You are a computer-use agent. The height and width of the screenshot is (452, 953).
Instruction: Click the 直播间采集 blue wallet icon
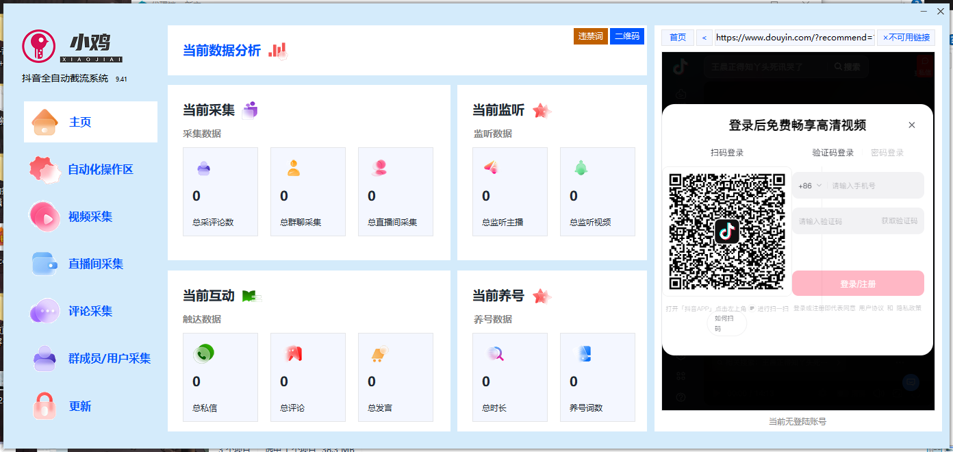click(45, 264)
